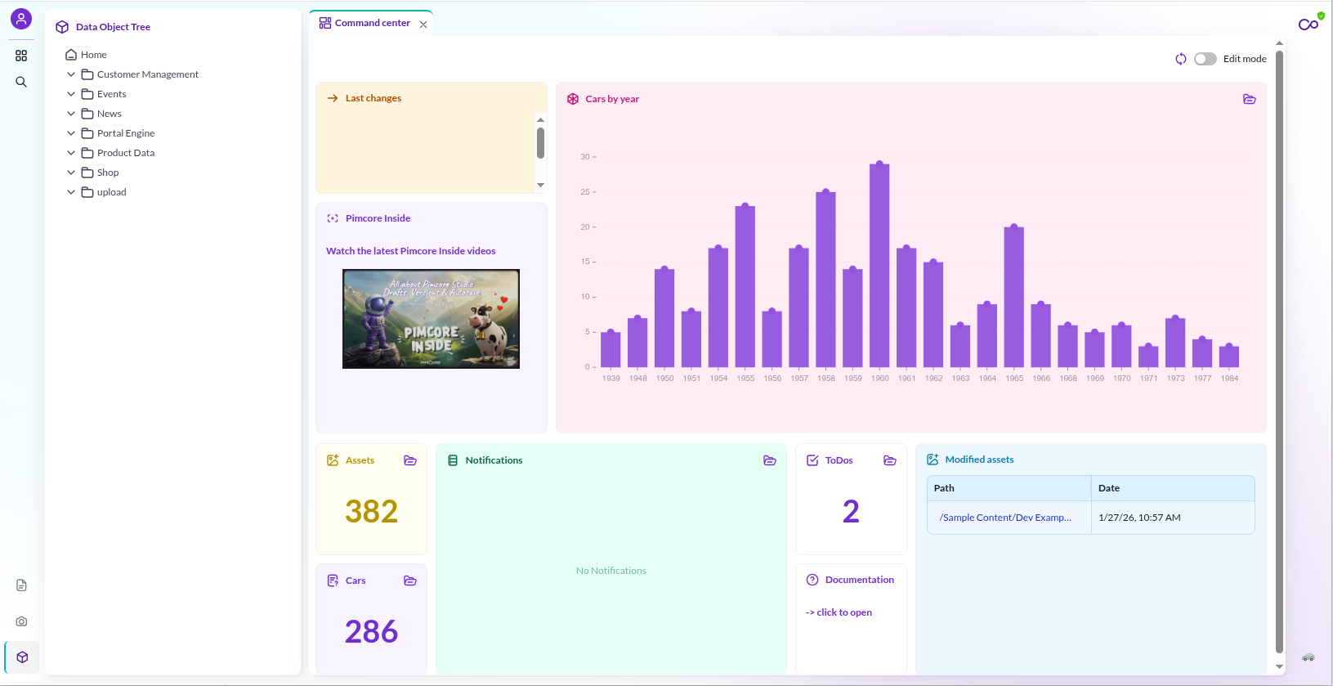The image size is (1333, 686).
Task: Click the ToDos checkbox icon
Action: tap(812, 460)
